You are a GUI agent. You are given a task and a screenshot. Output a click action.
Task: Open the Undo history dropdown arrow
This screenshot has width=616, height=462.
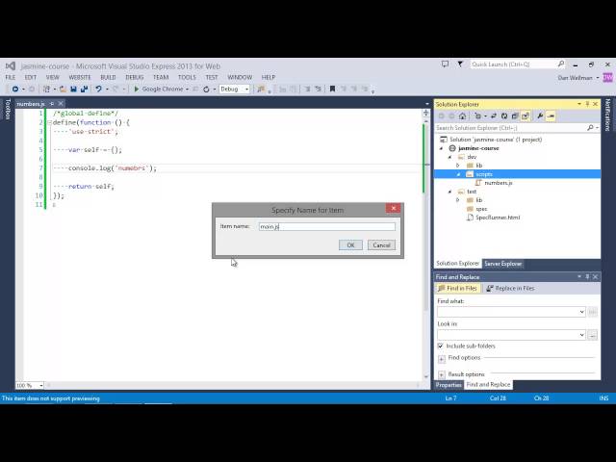[x=107, y=90]
